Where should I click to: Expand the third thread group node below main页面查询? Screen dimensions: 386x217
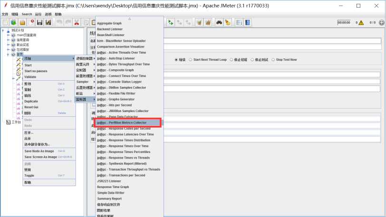(x=8, y=45)
